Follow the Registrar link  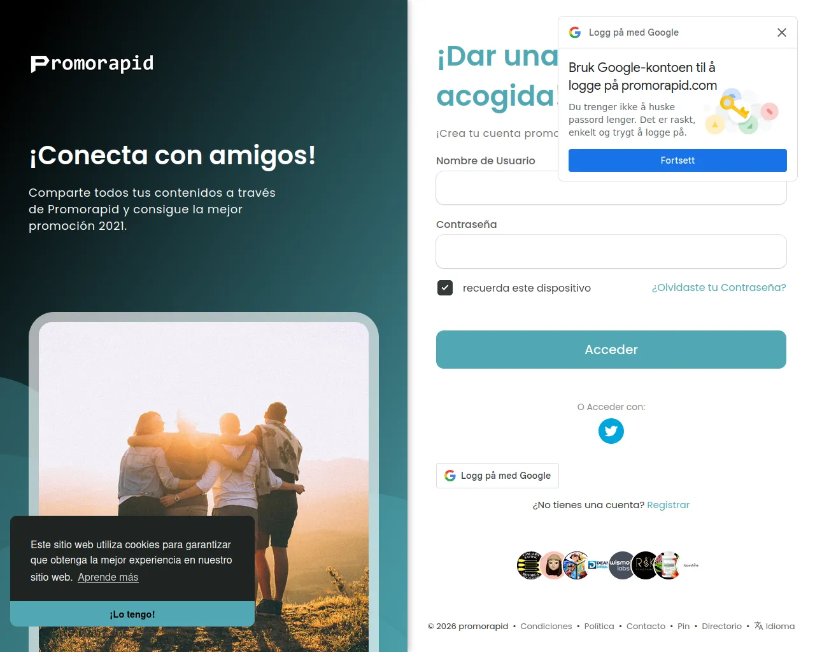click(668, 505)
